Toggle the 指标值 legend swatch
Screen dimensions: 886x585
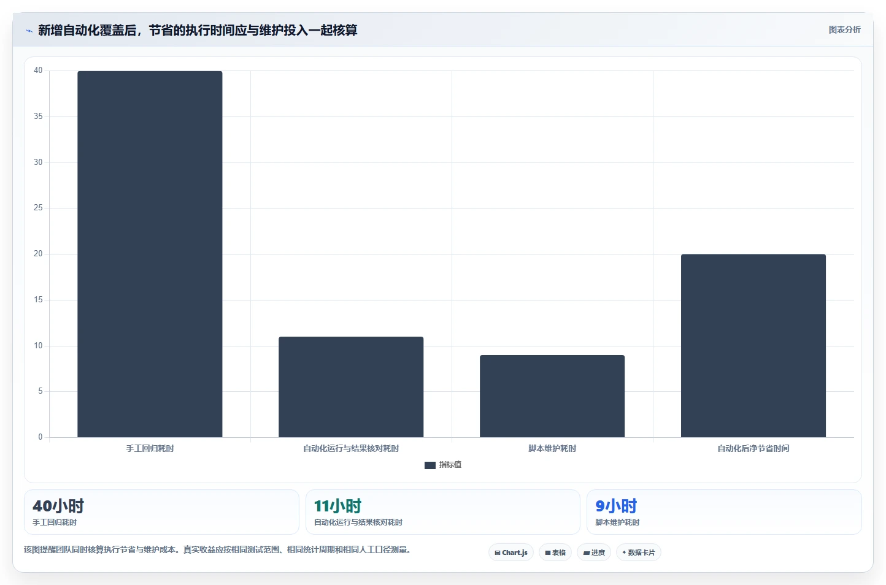430,465
